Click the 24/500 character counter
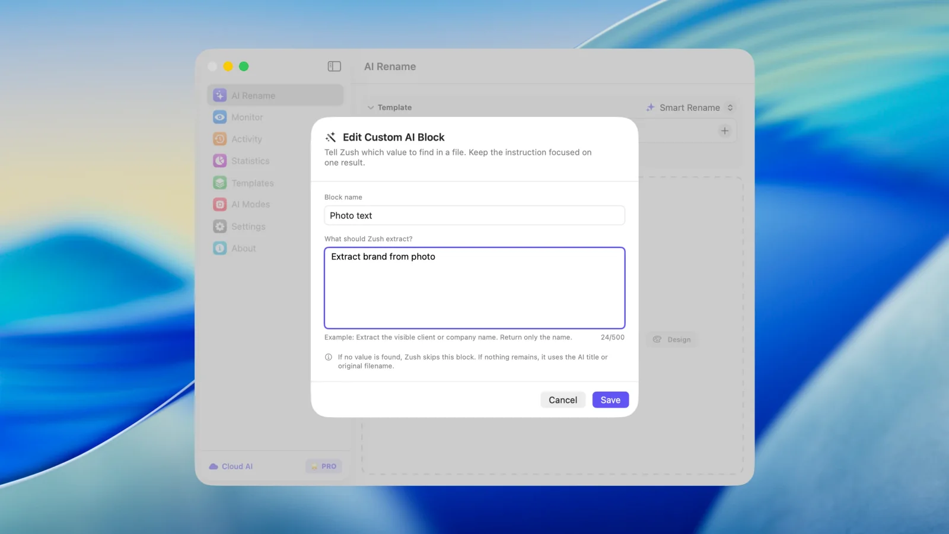The width and height of the screenshot is (949, 534). click(x=613, y=337)
